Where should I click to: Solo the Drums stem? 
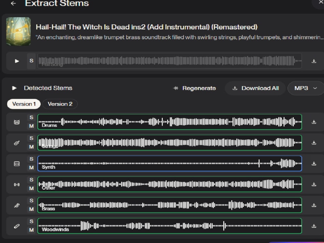[x=31, y=117]
